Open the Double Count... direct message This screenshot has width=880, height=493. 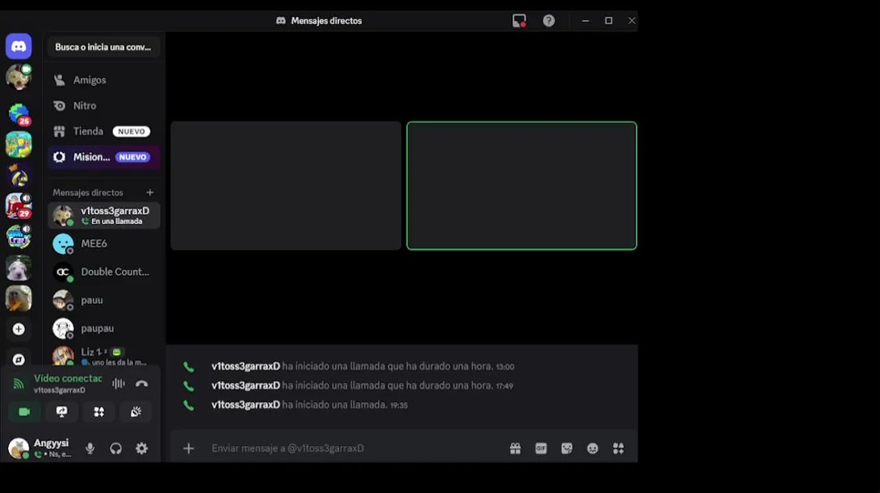104,272
